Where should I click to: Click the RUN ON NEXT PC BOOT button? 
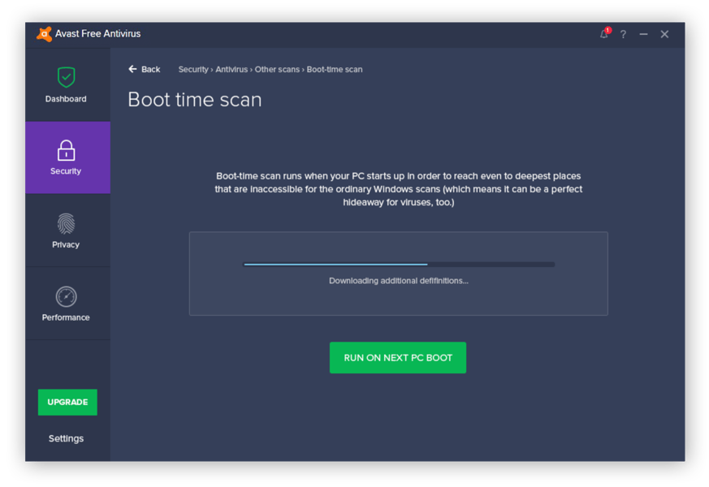(397, 357)
